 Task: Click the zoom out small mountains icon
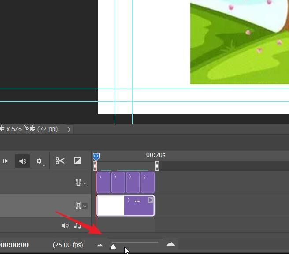click(100, 245)
